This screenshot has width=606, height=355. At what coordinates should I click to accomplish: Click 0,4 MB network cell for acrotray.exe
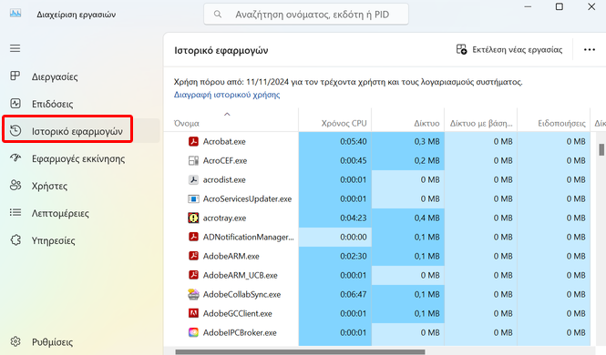coord(408,218)
